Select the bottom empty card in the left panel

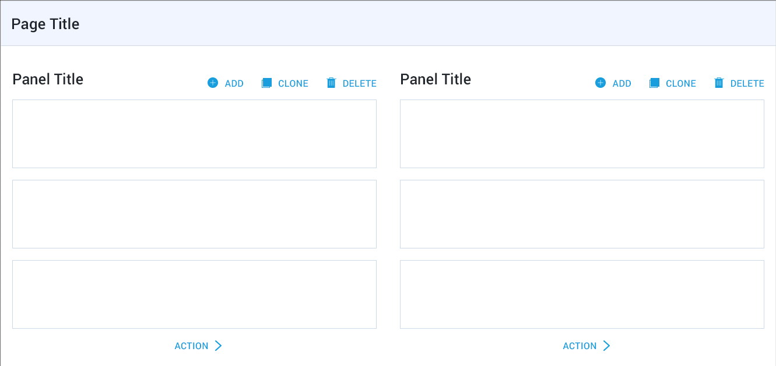click(x=194, y=294)
